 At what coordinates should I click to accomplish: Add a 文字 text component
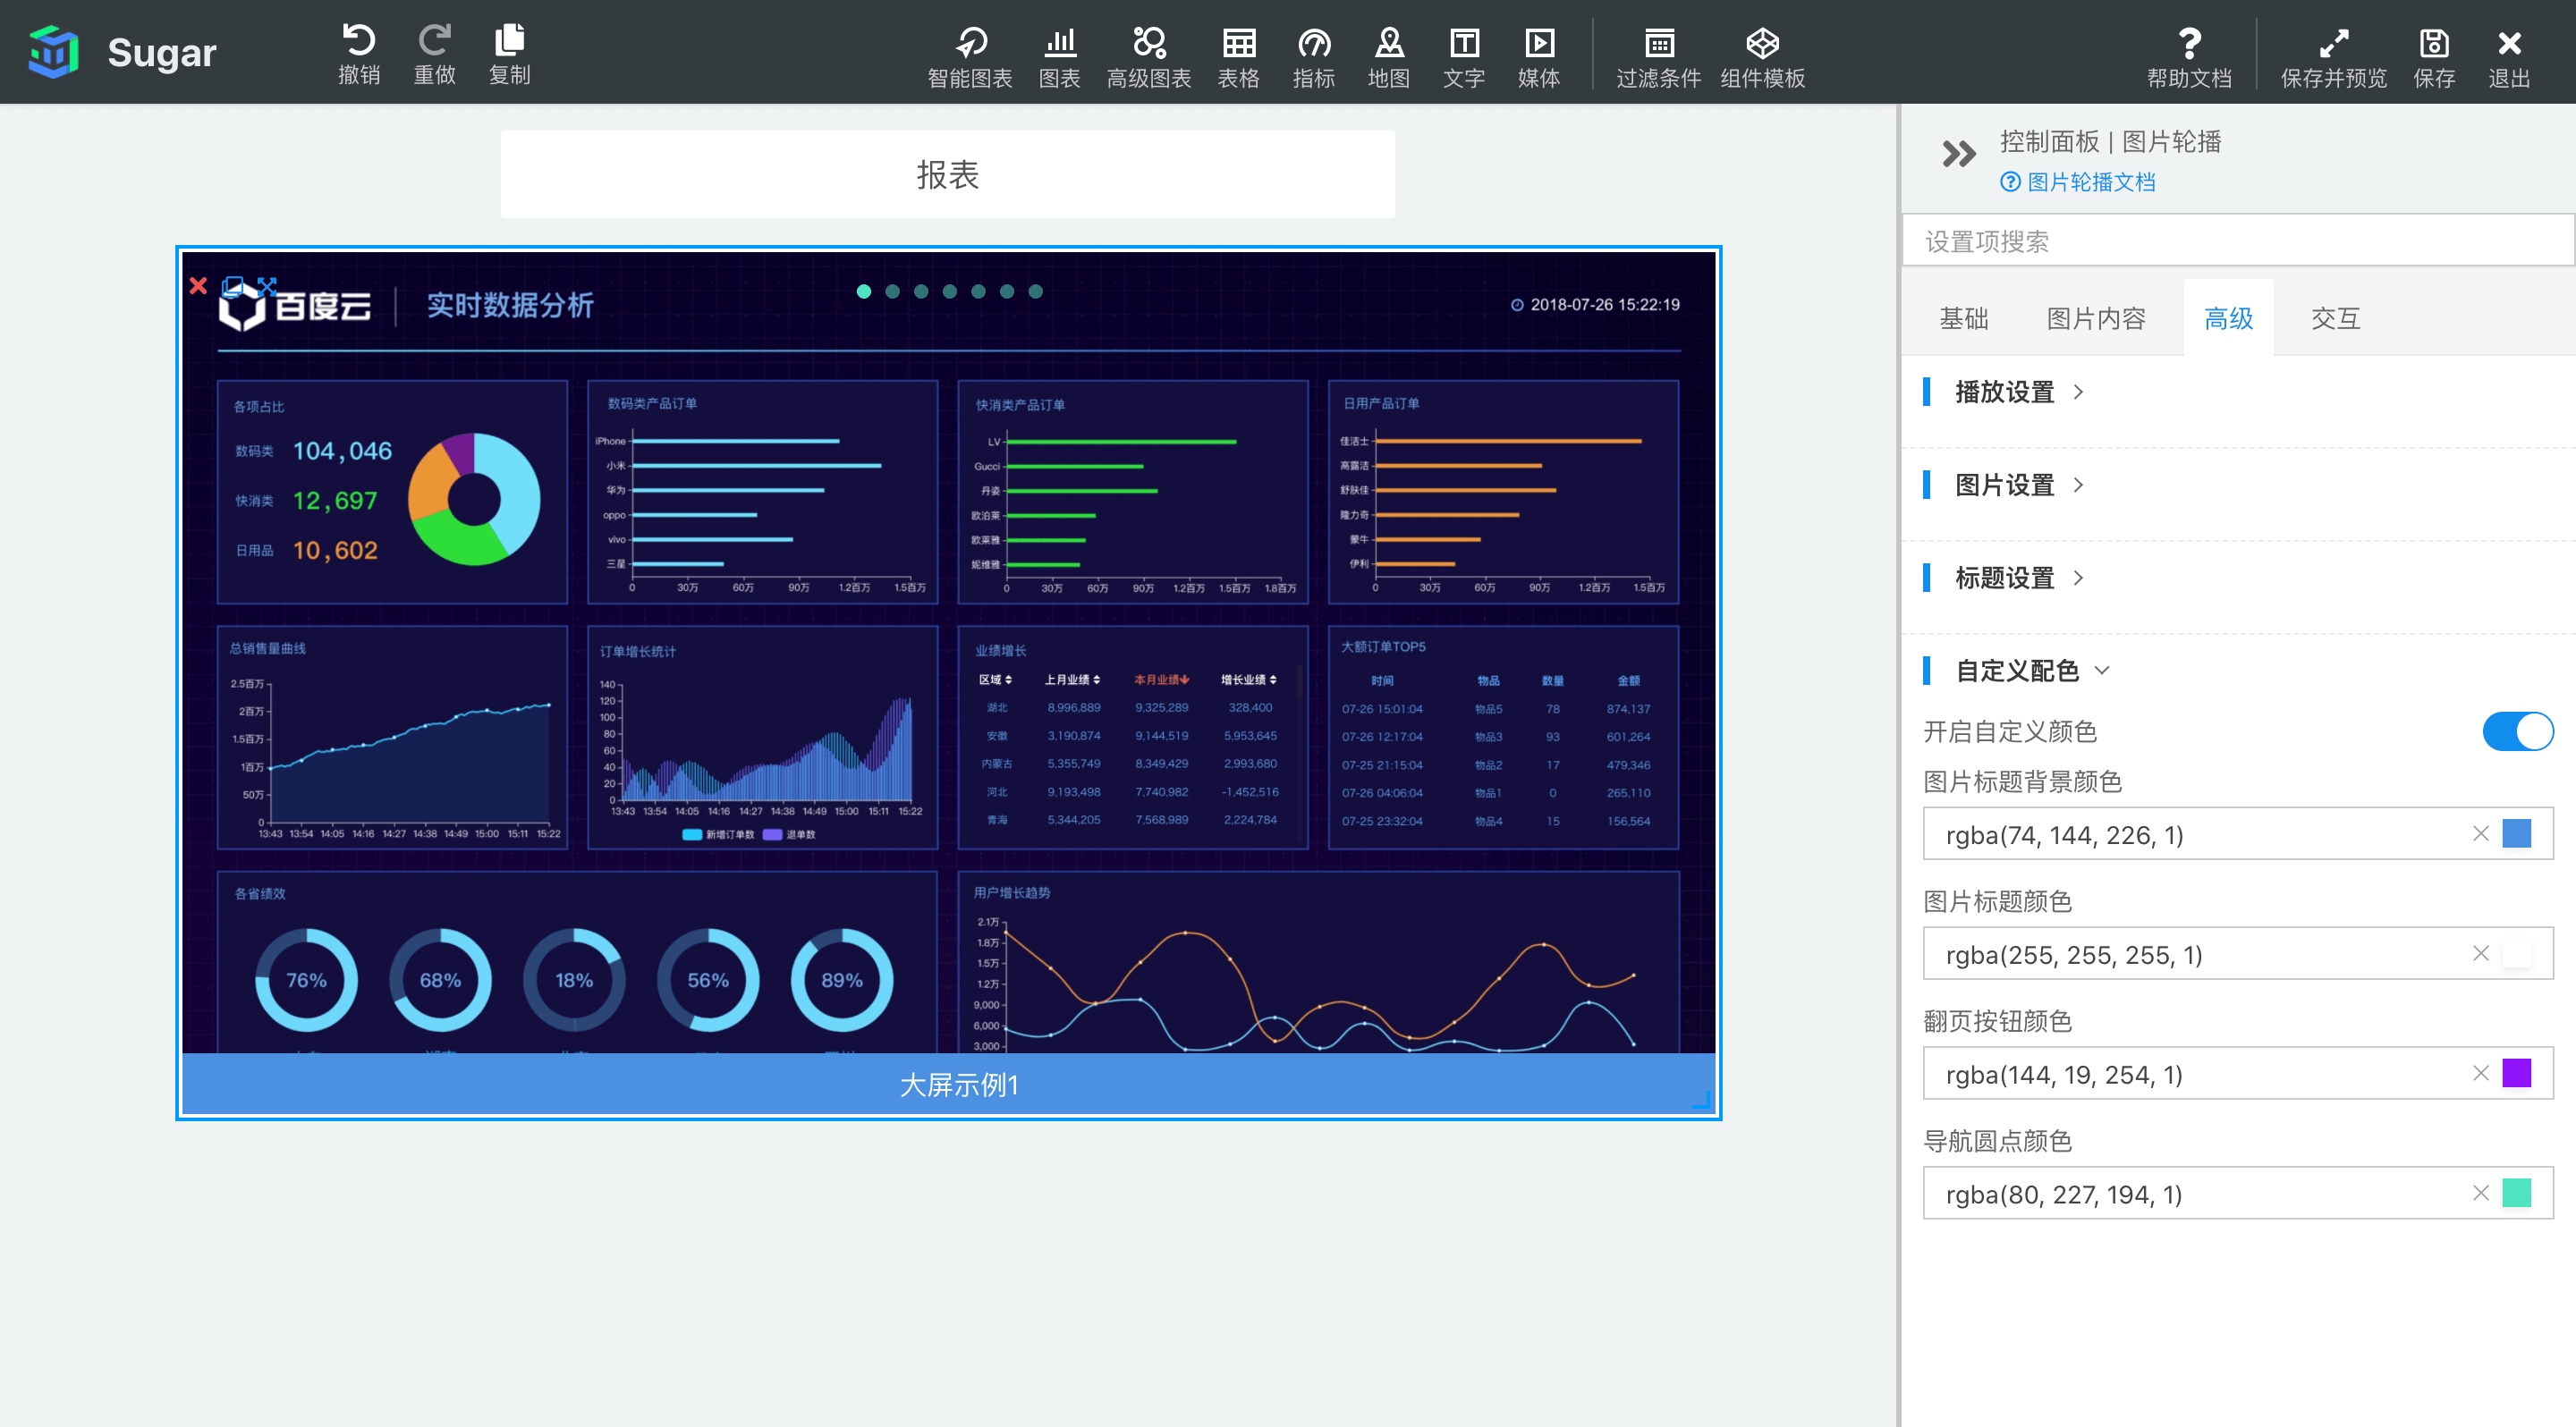pos(1464,58)
